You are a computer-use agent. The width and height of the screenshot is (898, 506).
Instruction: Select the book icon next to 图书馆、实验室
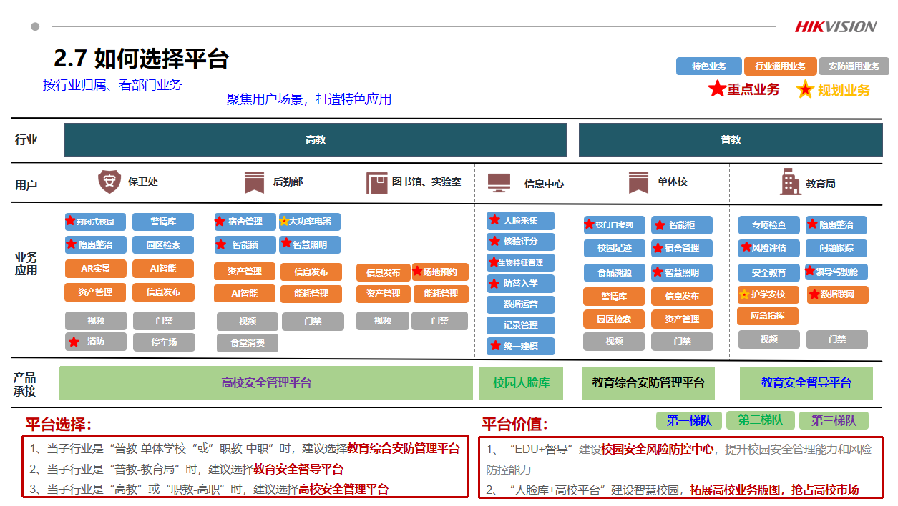(x=376, y=183)
